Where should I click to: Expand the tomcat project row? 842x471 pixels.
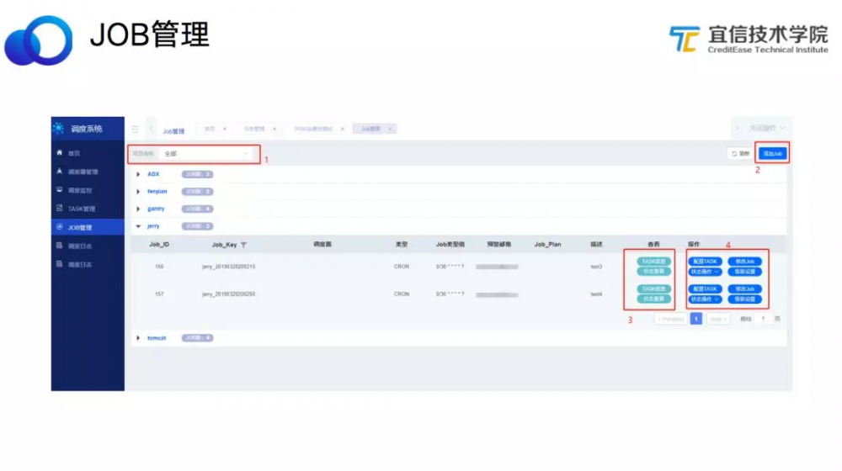[x=139, y=338]
